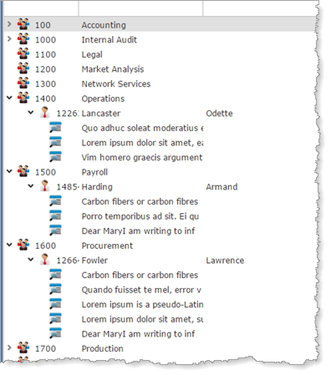Select the Network Services department name
This screenshot has height=375, width=331.
(x=116, y=84)
